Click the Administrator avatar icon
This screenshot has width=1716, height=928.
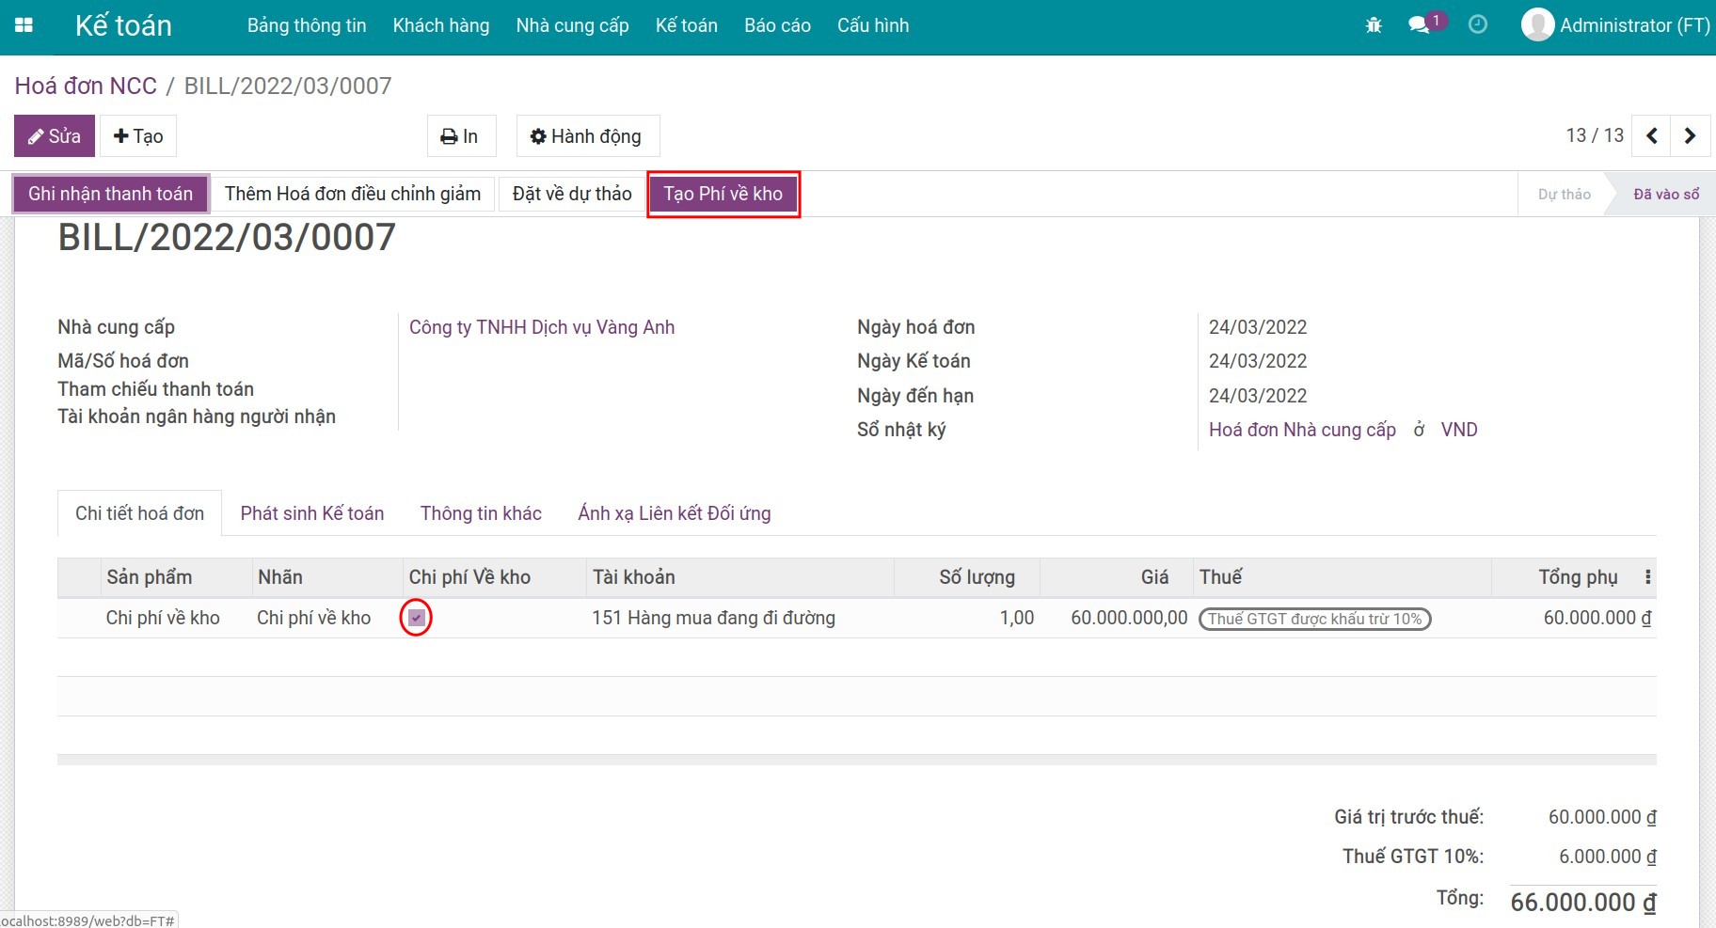click(x=1537, y=25)
